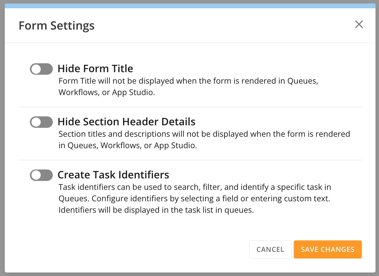Click description beginning 'Form Title will not be displayed'
Image resolution: width=379 pixels, height=276 pixels.
pyautogui.click(x=188, y=86)
